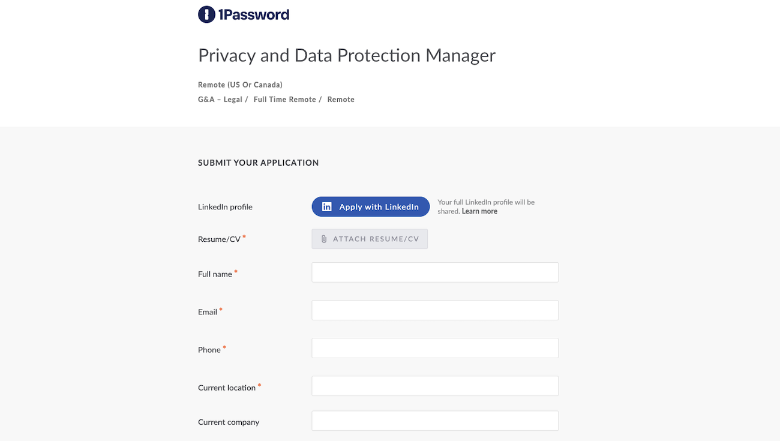Click the LinkedIn icon on the blue button
This screenshot has height=441, width=780.
326,206
